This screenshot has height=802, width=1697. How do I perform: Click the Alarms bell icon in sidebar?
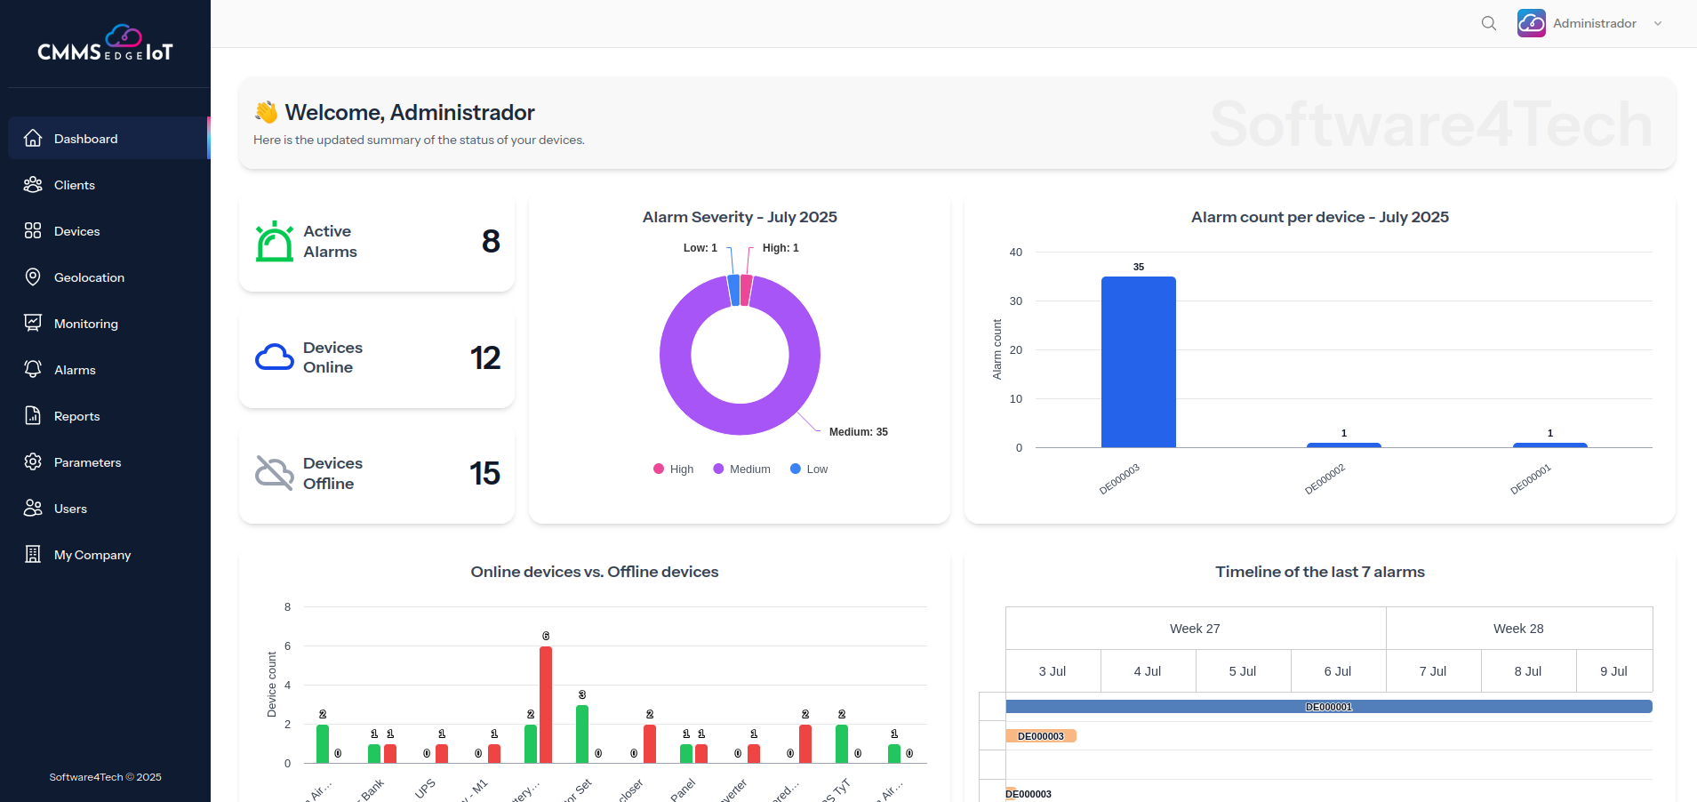click(33, 370)
